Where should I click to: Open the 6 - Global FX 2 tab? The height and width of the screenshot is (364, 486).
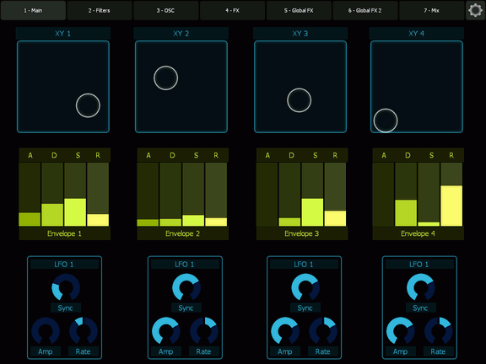(x=365, y=10)
